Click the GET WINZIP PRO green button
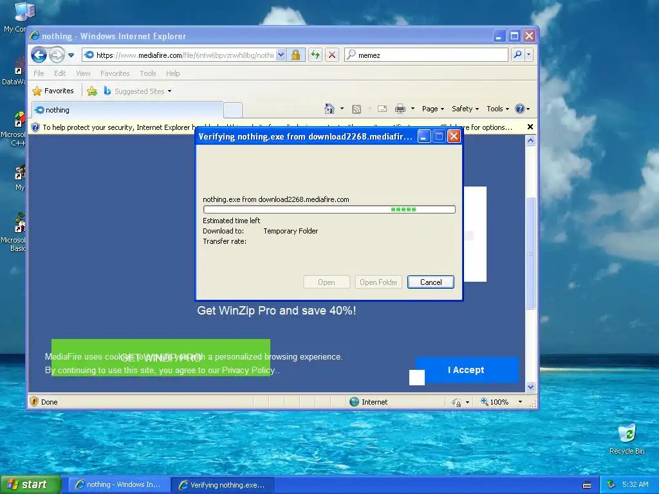 (161, 358)
